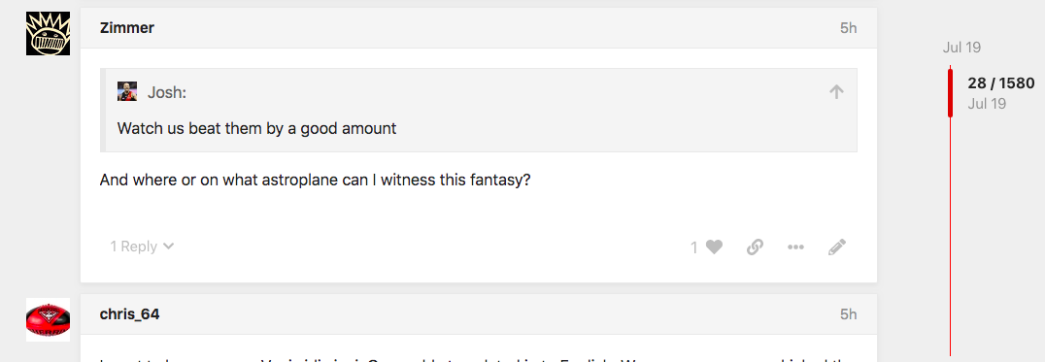1045x362 pixels.
Task: Show more actions via ellipsis icon
Action: [x=795, y=247]
